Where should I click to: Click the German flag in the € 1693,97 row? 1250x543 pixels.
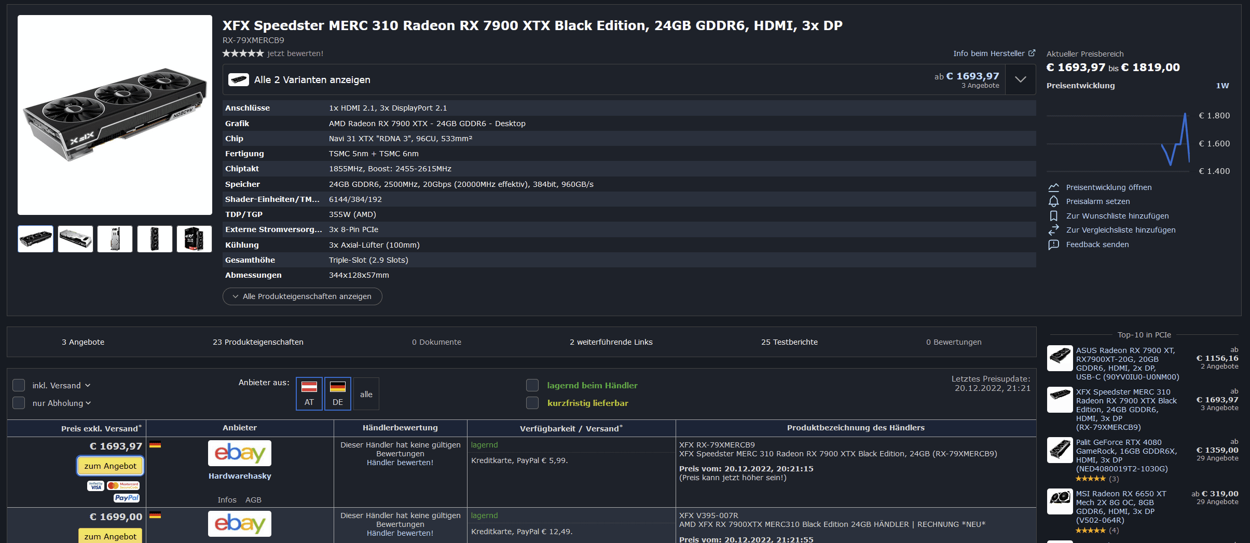(155, 444)
